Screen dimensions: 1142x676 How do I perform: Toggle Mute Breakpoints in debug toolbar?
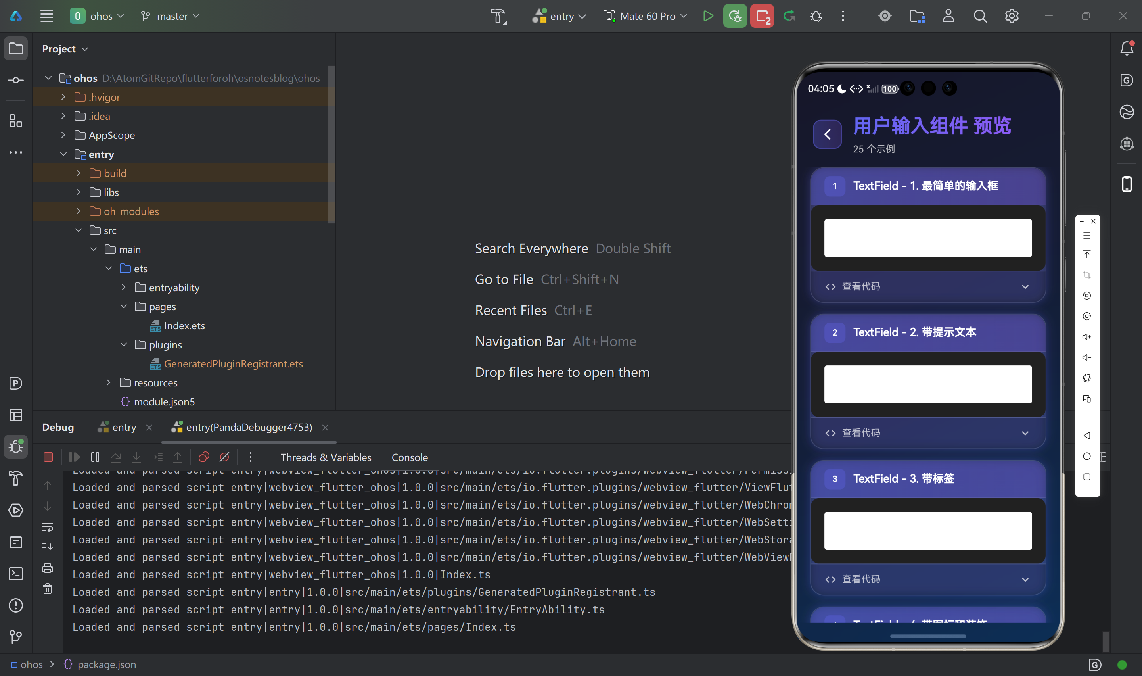coord(224,457)
